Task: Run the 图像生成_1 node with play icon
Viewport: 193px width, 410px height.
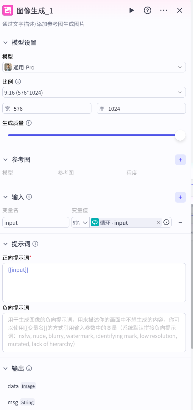Action: pyautogui.click(x=131, y=10)
